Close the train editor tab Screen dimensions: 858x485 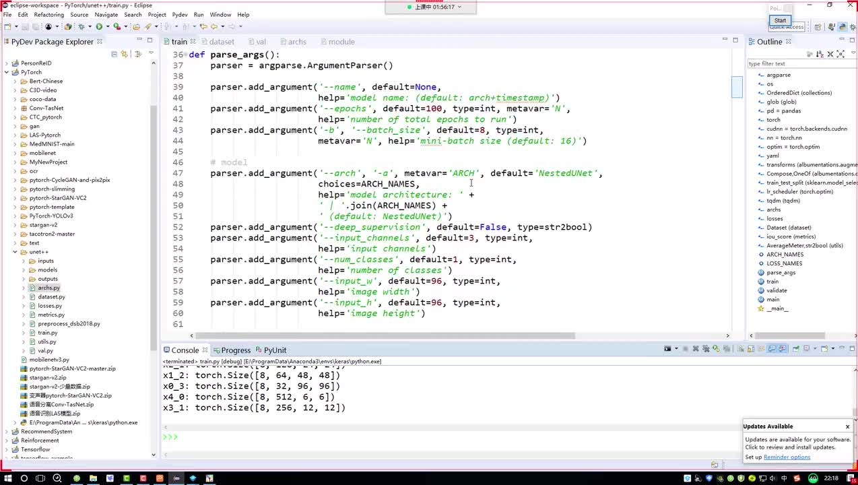(191, 41)
